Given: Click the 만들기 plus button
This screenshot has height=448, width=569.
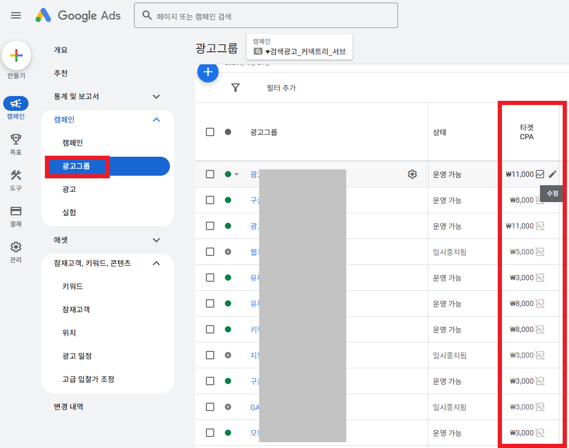Looking at the screenshot, I should point(16,55).
